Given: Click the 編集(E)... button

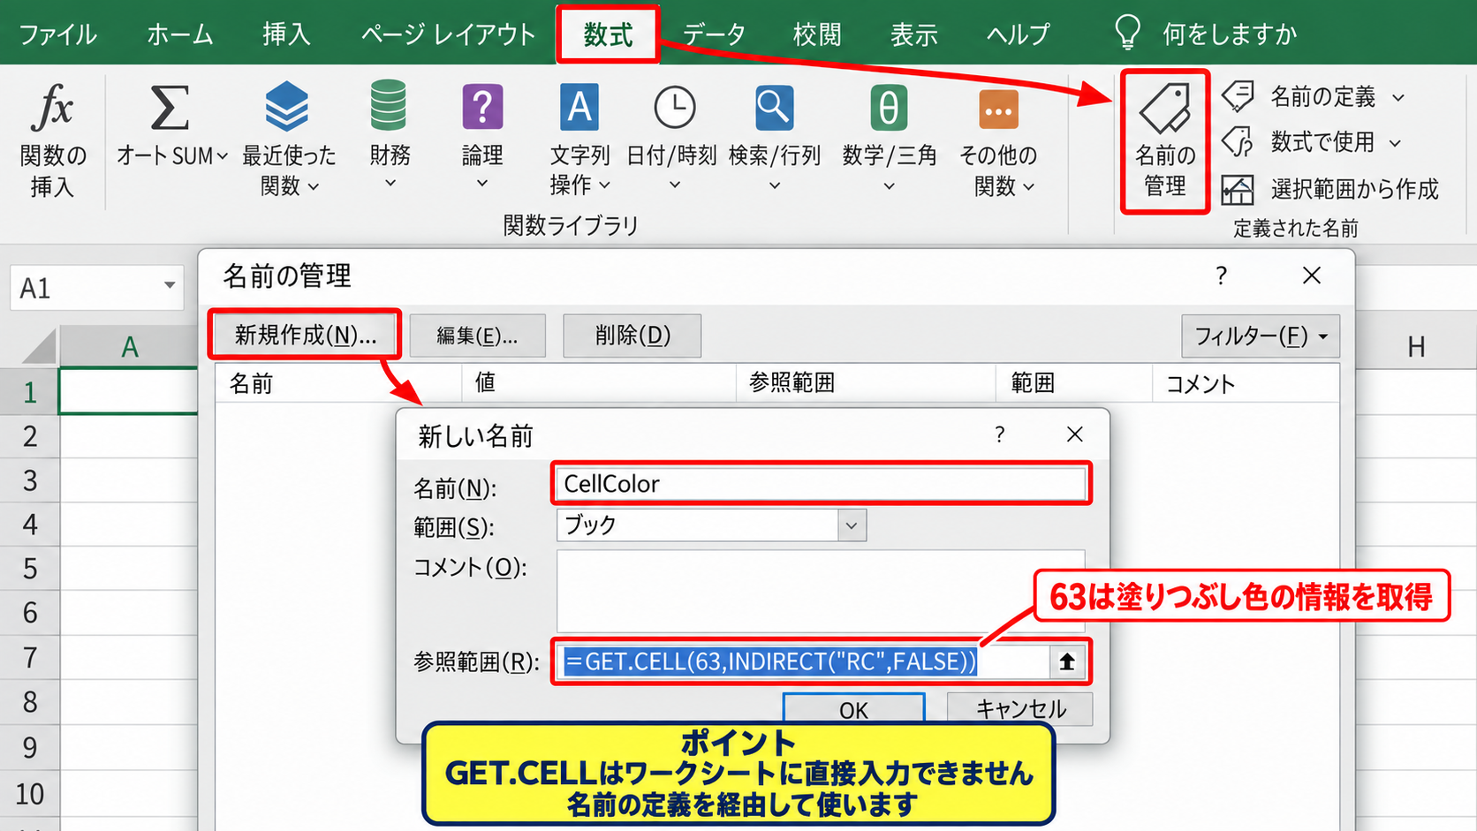Looking at the screenshot, I should pyautogui.click(x=477, y=336).
